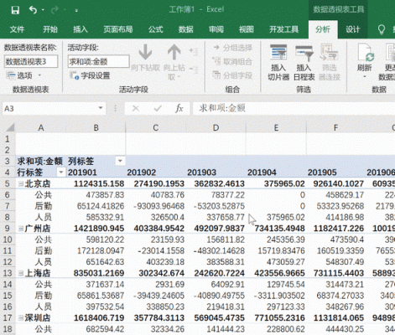Open the 选项 button
This screenshot has height=335, width=395.
[x=19, y=75]
